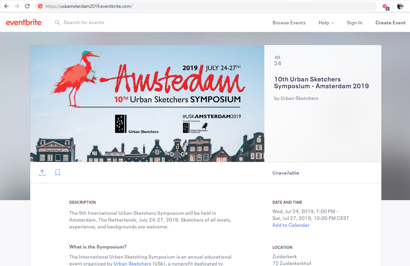410x266 pixels.
Task: Open the Sign In page
Action: tap(354, 23)
